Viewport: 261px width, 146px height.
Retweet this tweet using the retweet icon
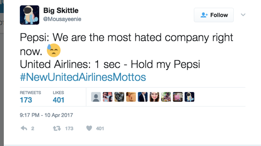coord(56,128)
